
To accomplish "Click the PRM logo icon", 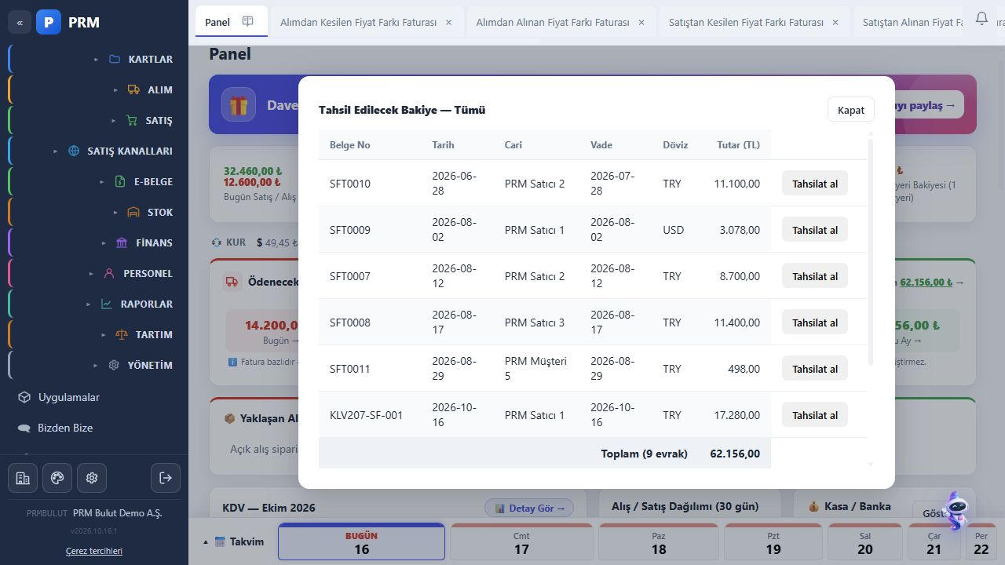I will [49, 22].
